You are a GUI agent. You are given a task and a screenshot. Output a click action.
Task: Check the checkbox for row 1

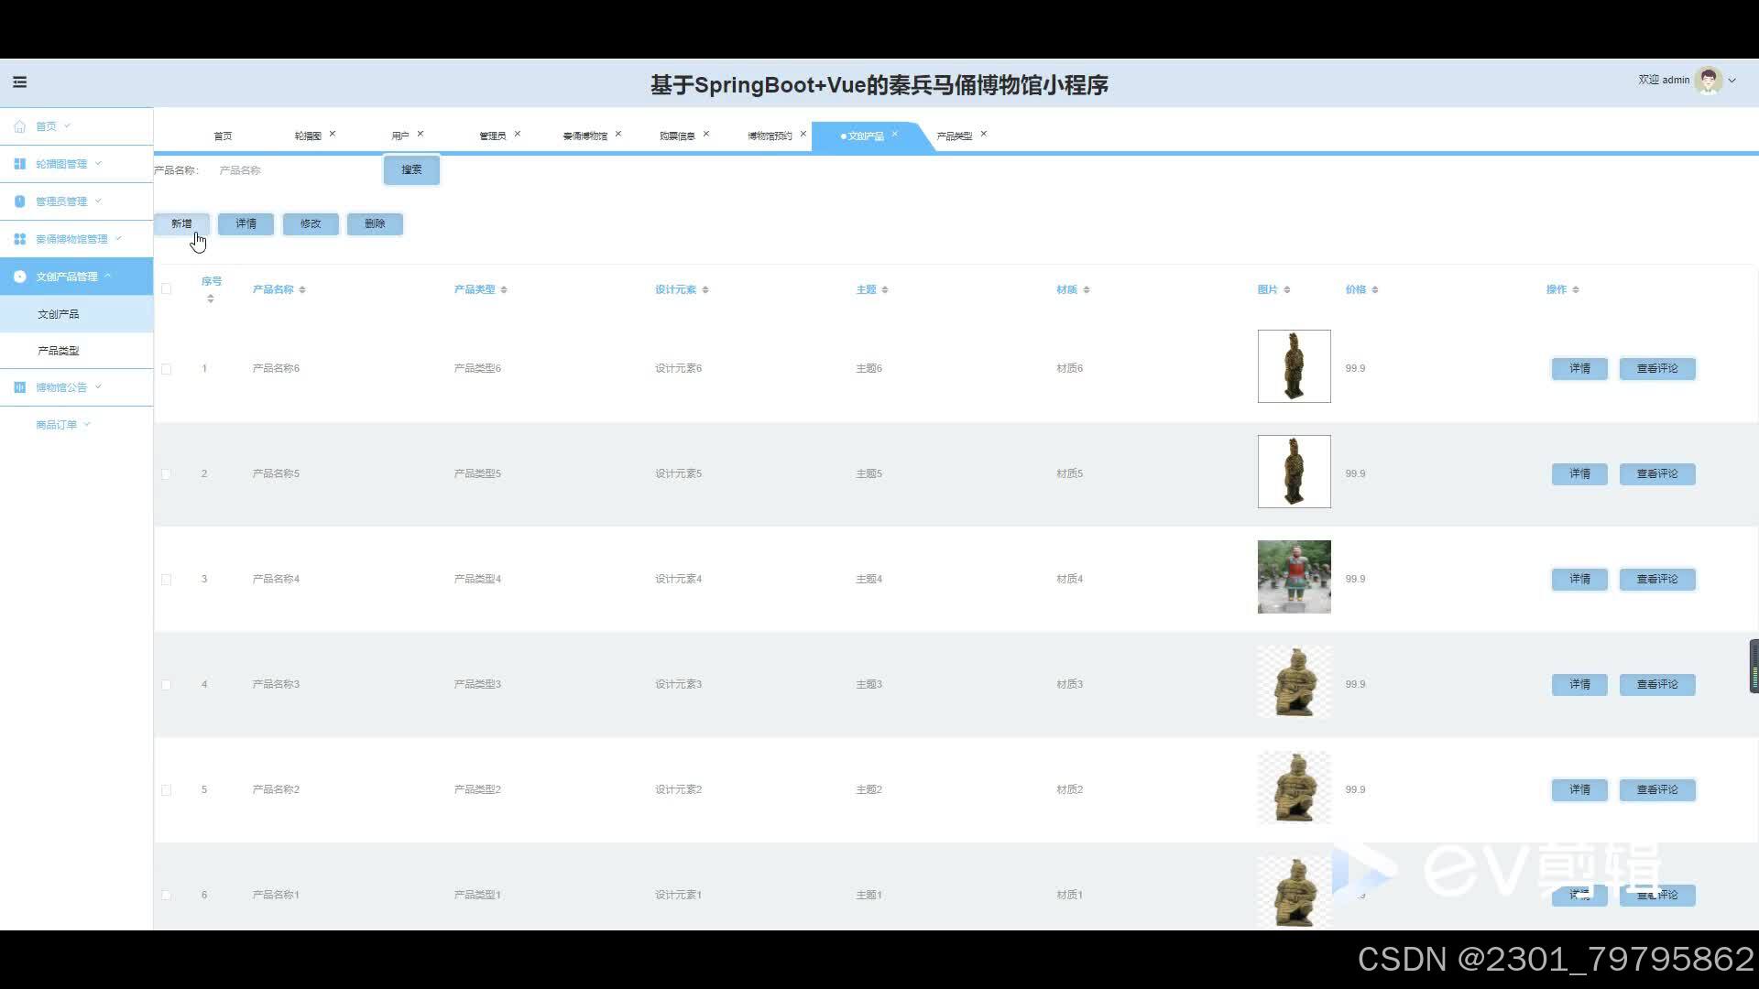pos(166,369)
